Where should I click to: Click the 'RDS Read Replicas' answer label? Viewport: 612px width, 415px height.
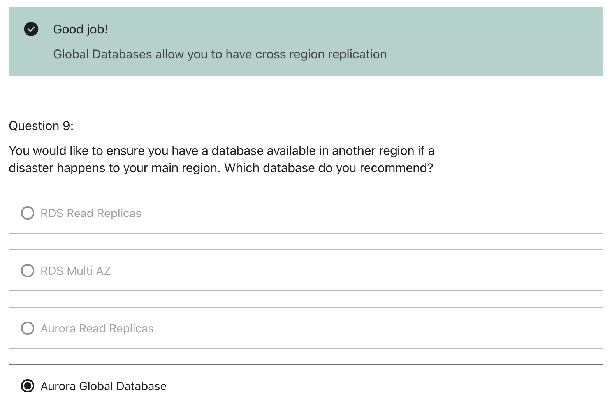point(91,213)
